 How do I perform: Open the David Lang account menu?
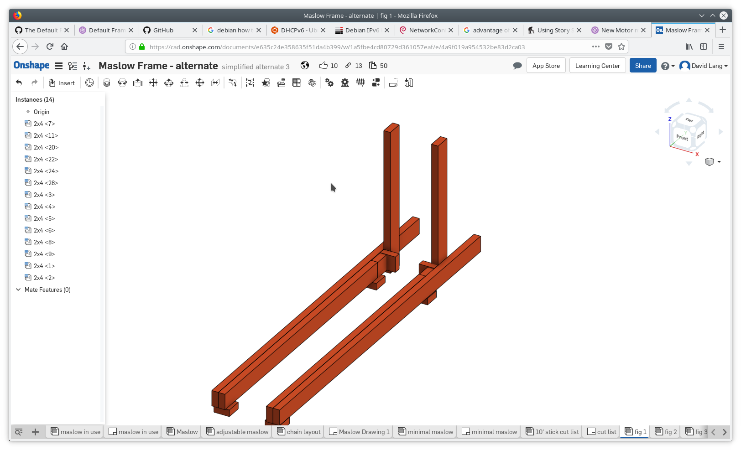pos(704,66)
